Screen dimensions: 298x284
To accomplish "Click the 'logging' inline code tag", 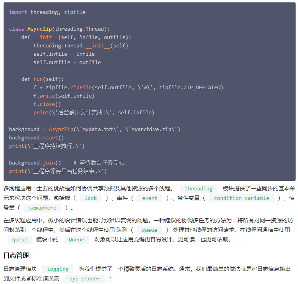I will click(58, 269).
